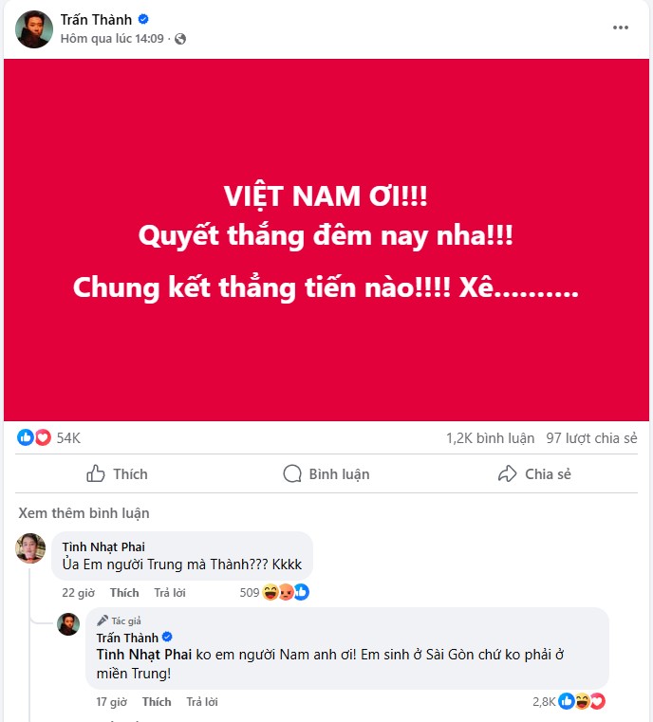Viewport: 653px width, 722px height.
Task: Click the globe public audience icon
Action: point(180,39)
